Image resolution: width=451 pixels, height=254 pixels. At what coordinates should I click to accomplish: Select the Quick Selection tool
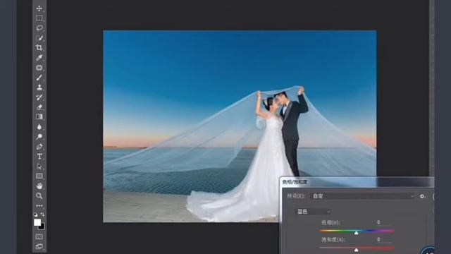coord(39,37)
